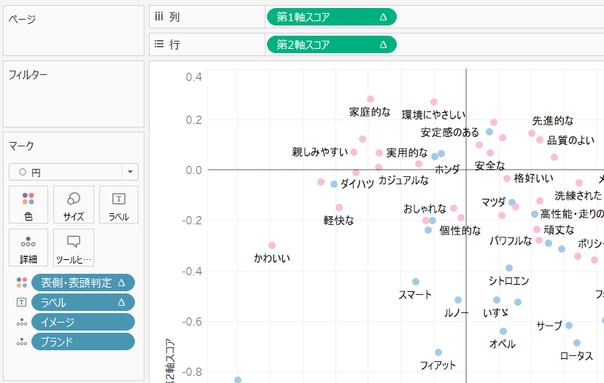Select the 第1軸スコア pill on columns
The width and height of the screenshot is (604, 383).
332,17
